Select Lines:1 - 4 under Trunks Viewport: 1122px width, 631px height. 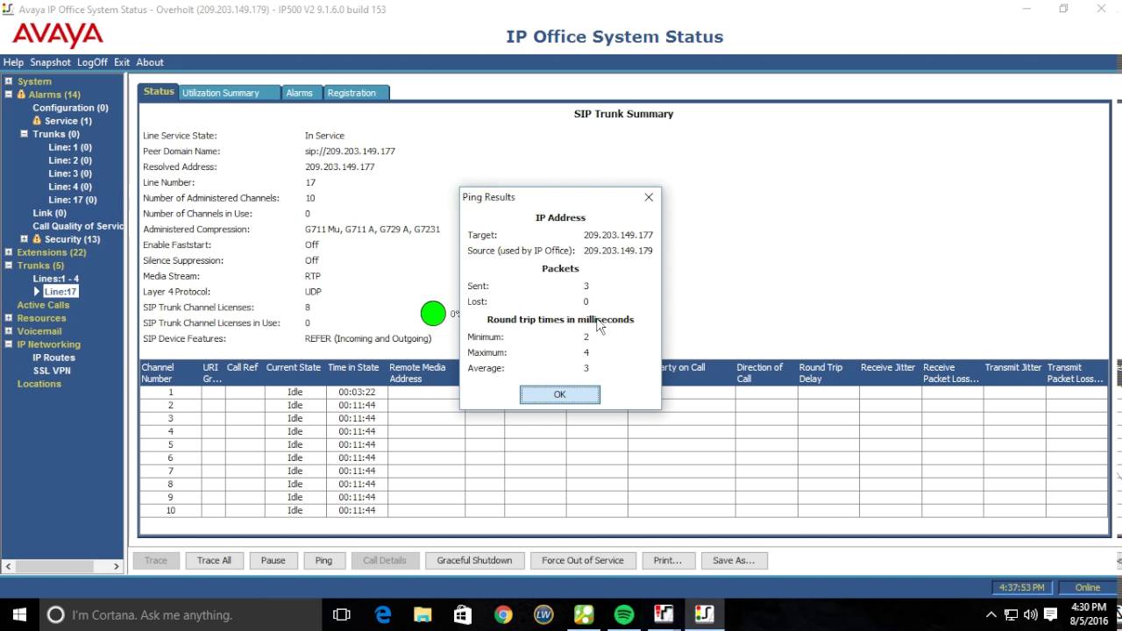click(56, 279)
